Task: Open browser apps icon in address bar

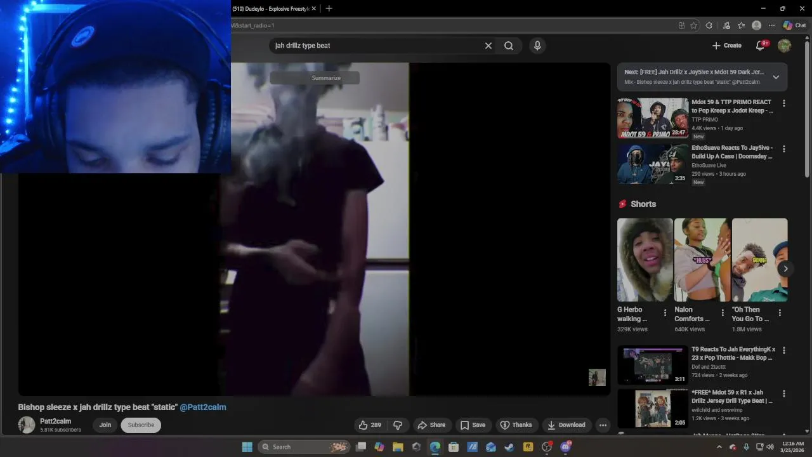Action: pos(681,25)
